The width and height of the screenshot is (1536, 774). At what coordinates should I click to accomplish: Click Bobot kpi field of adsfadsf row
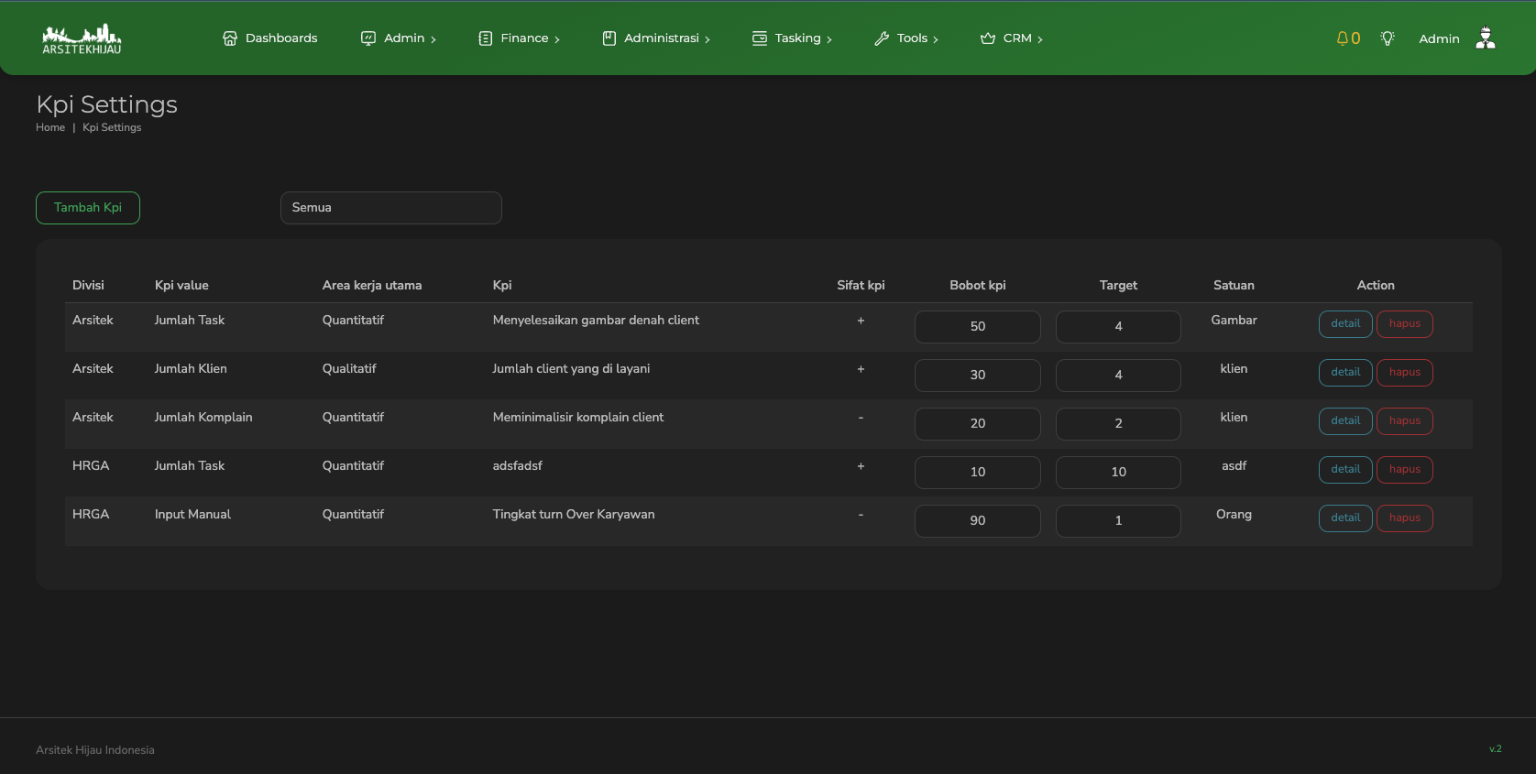(x=978, y=473)
